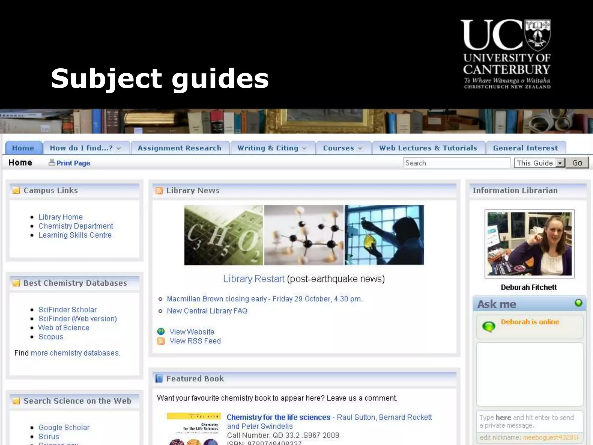Click into the Search text field
593x445 pixels.
(x=457, y=163)
